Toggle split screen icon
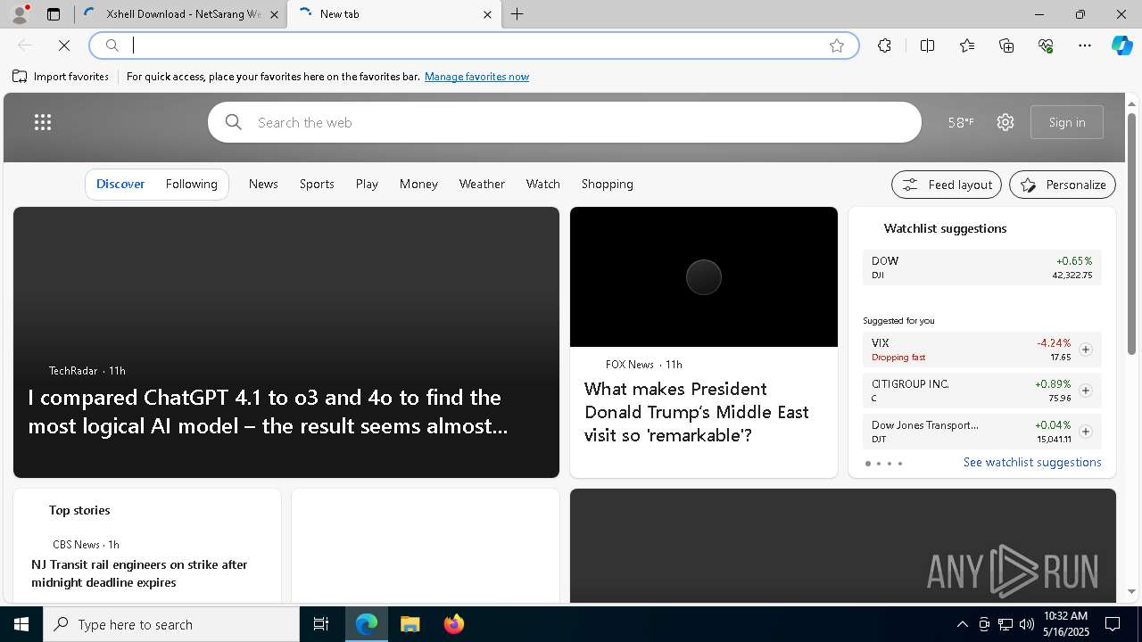Image resolution: width=1142 pixels, height=642 pixels. pos(927,45)
